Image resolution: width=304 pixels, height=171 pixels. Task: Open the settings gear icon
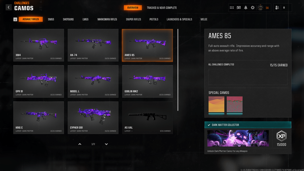click(253, 8)
